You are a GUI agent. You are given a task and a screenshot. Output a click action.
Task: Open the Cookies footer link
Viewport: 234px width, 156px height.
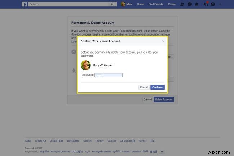(x=112, y=141)
